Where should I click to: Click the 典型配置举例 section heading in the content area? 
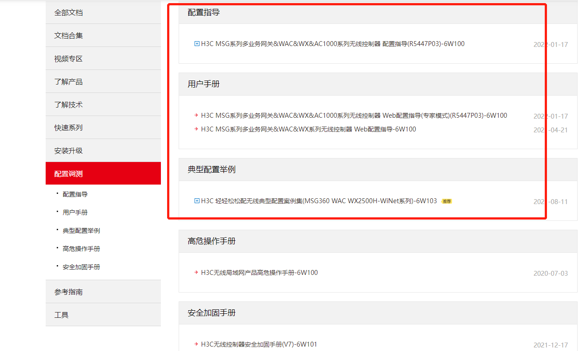(212, 170)
